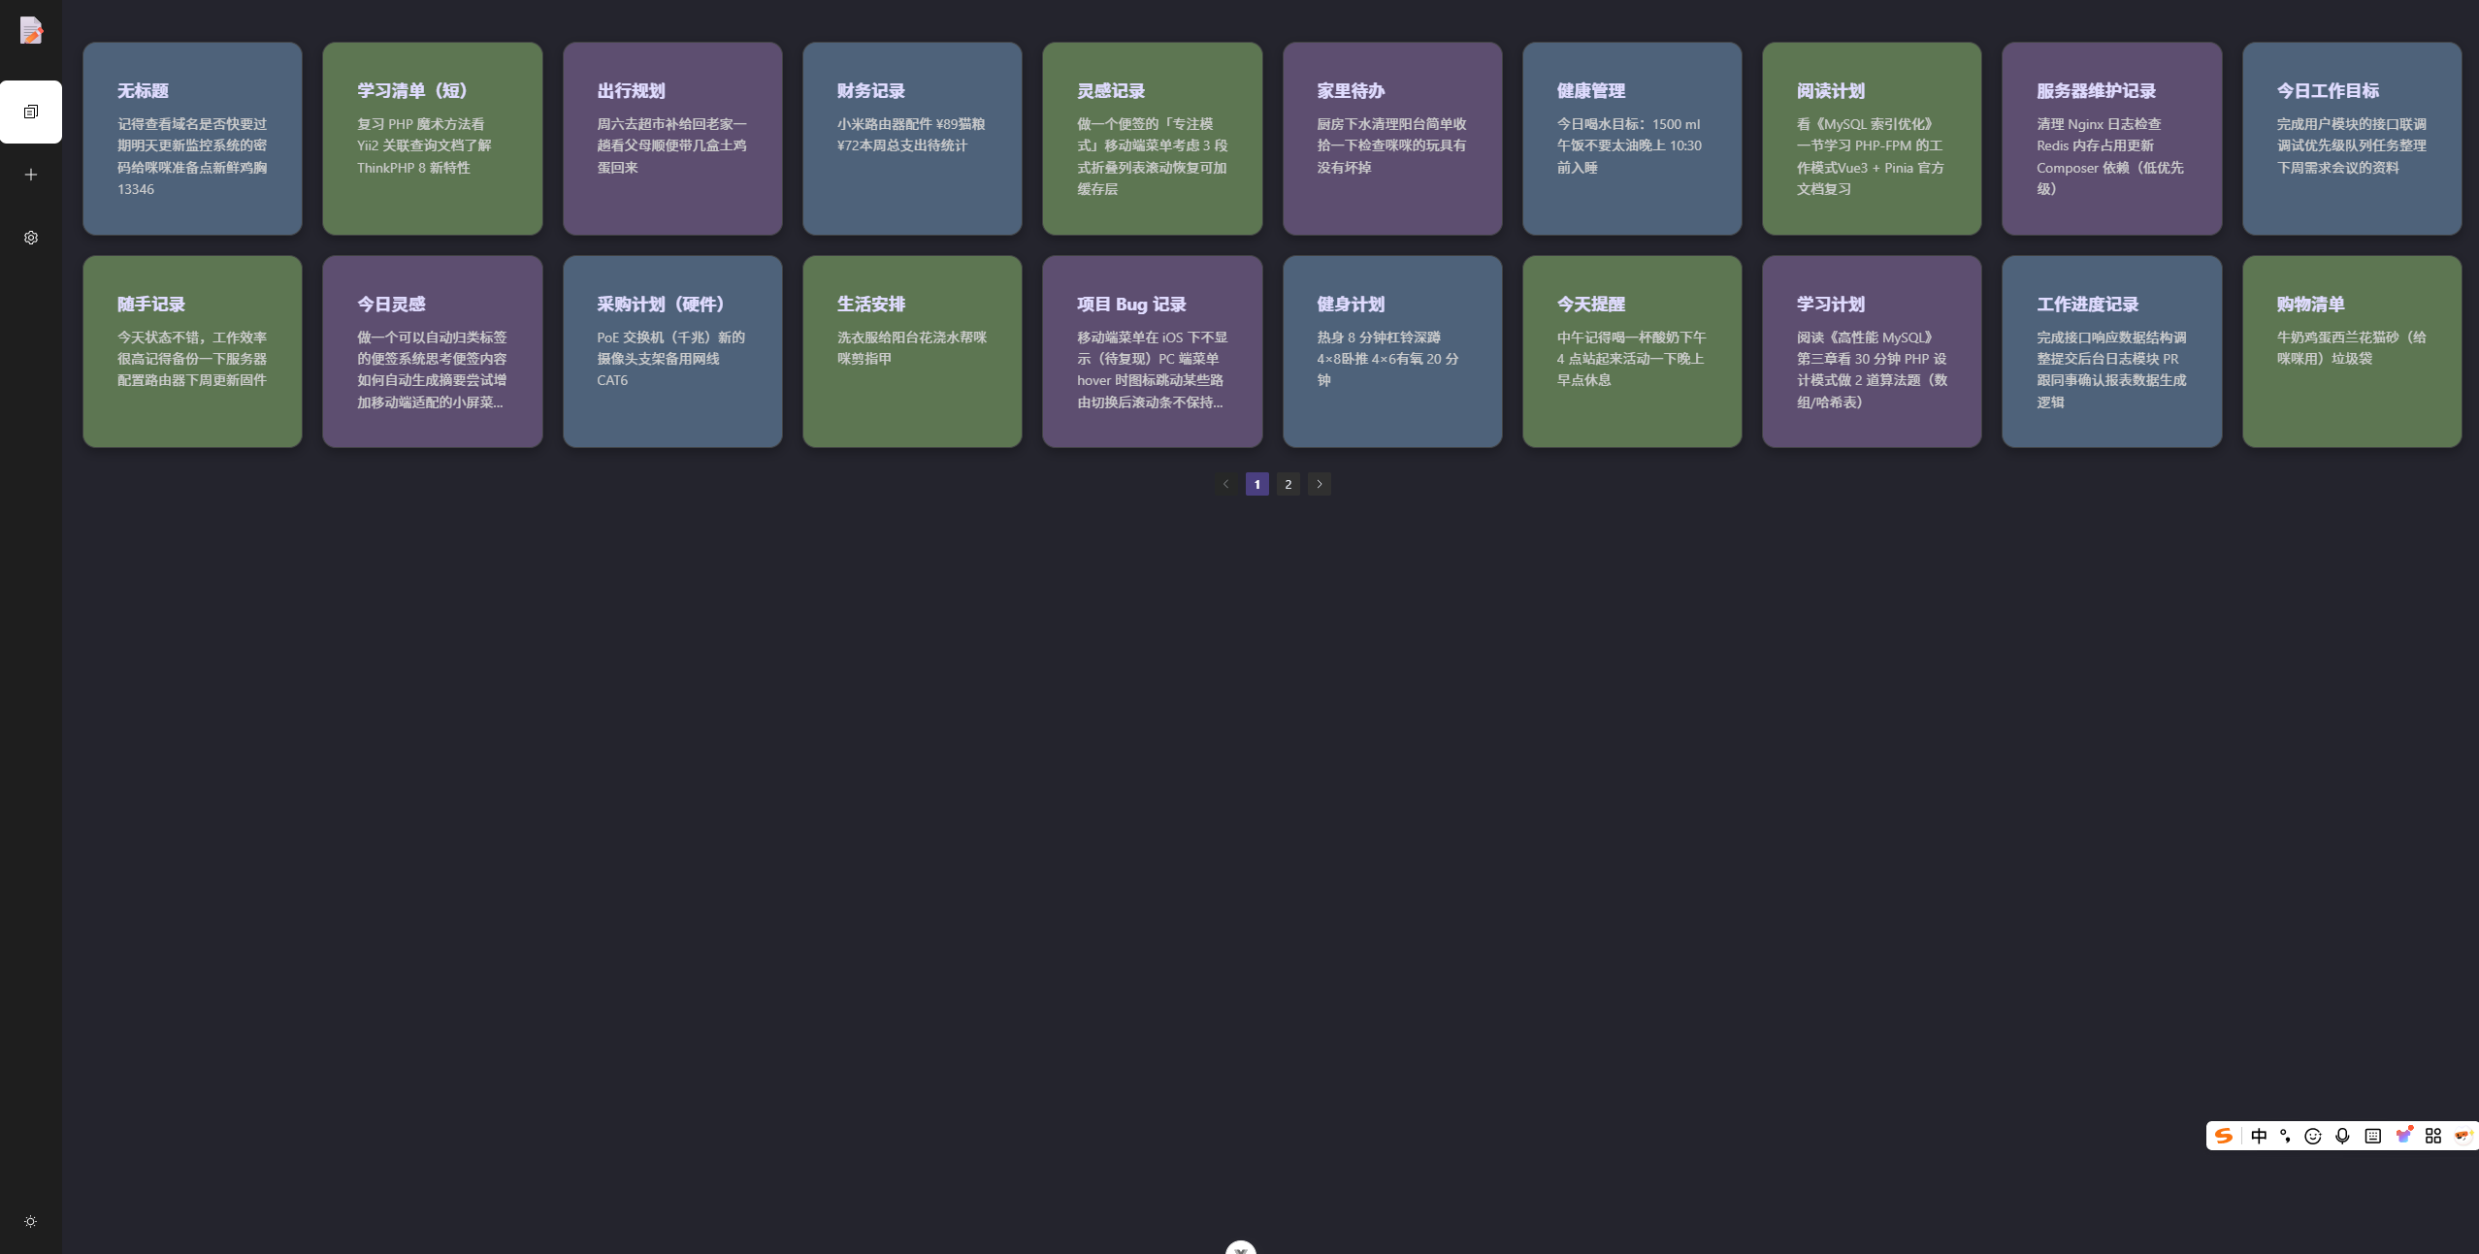Click the plus icon to add note
Viewport: 2479px width, 1254px height.
click(x=31, y=175)
